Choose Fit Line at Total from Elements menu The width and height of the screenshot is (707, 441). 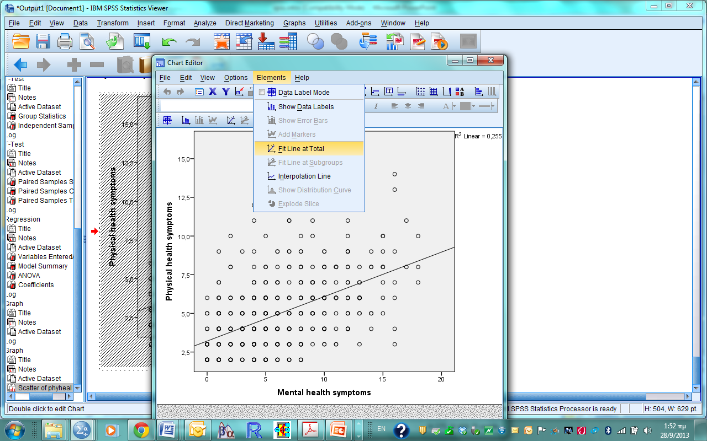click(x=309, y=148)
